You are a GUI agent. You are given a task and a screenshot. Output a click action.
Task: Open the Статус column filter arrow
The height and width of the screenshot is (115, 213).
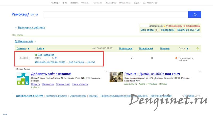(x=187, y=49)
